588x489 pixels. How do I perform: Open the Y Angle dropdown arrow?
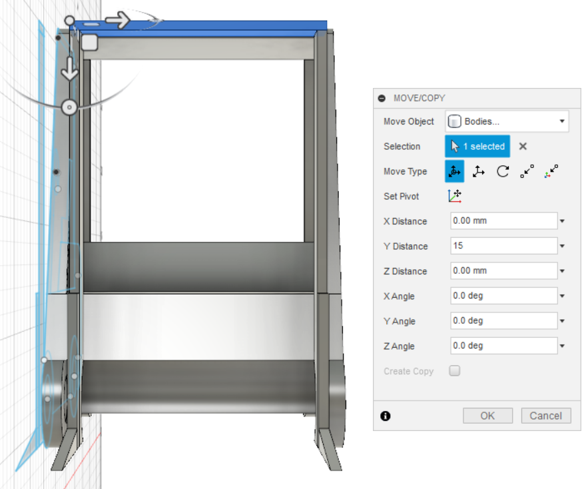[562, 321]
